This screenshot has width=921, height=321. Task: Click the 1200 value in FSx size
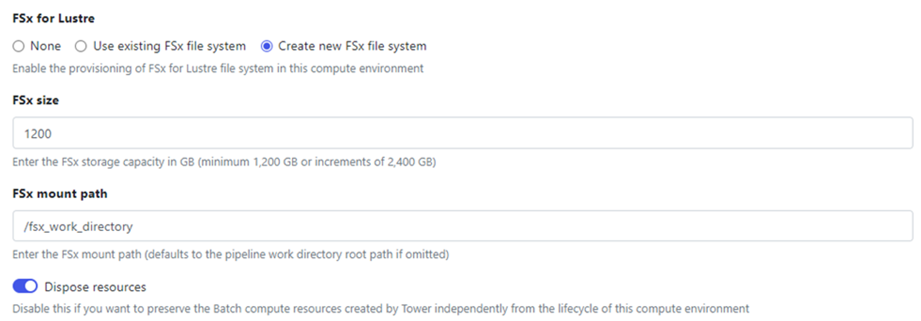pos(38,134)
